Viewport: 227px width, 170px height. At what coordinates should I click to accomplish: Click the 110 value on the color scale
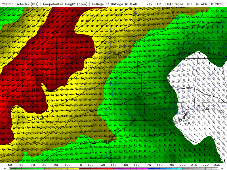(79, 165)
